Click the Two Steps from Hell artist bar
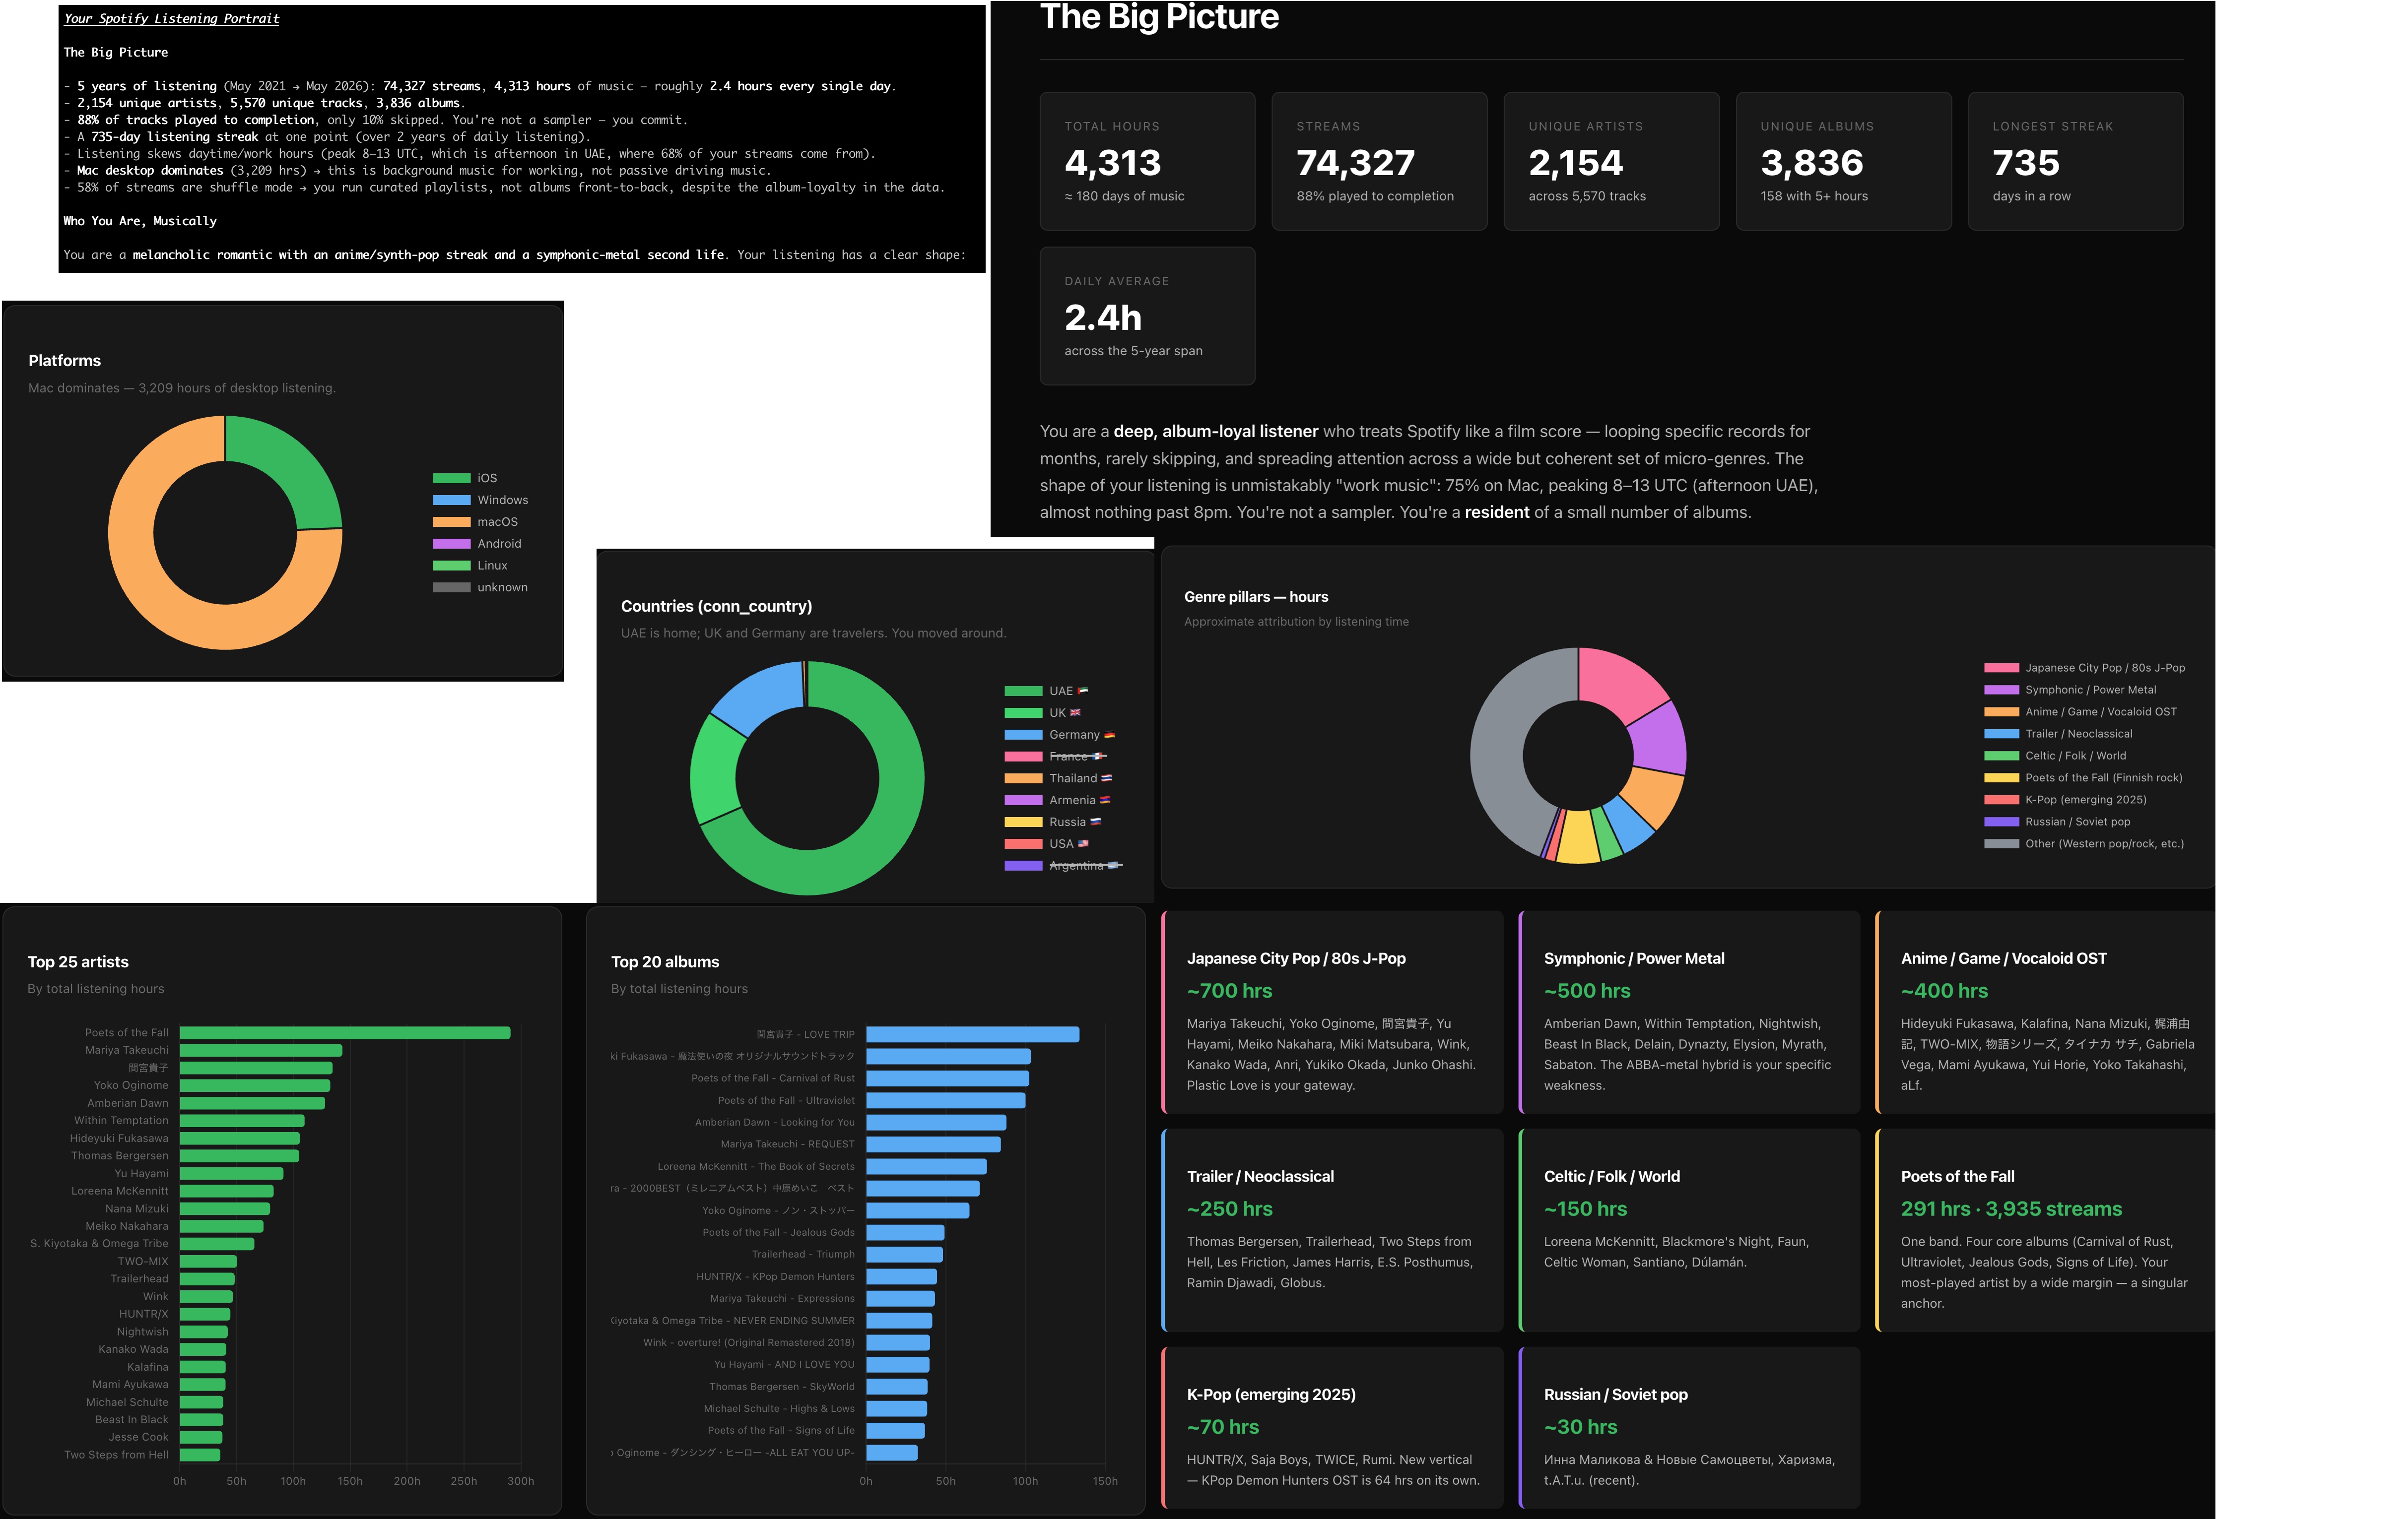The width and height of the screenshot is (2408, 1519). click(x=200, y=1455)
